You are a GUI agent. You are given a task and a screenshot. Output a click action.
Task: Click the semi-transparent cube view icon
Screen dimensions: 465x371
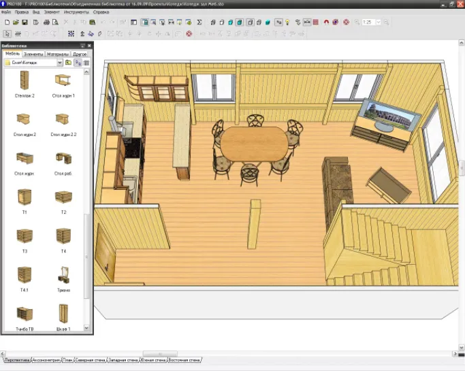(x=259, y=22)
